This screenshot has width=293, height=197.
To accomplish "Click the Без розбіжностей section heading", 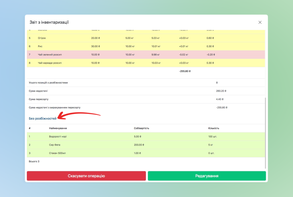I will (x=43, y=118).
